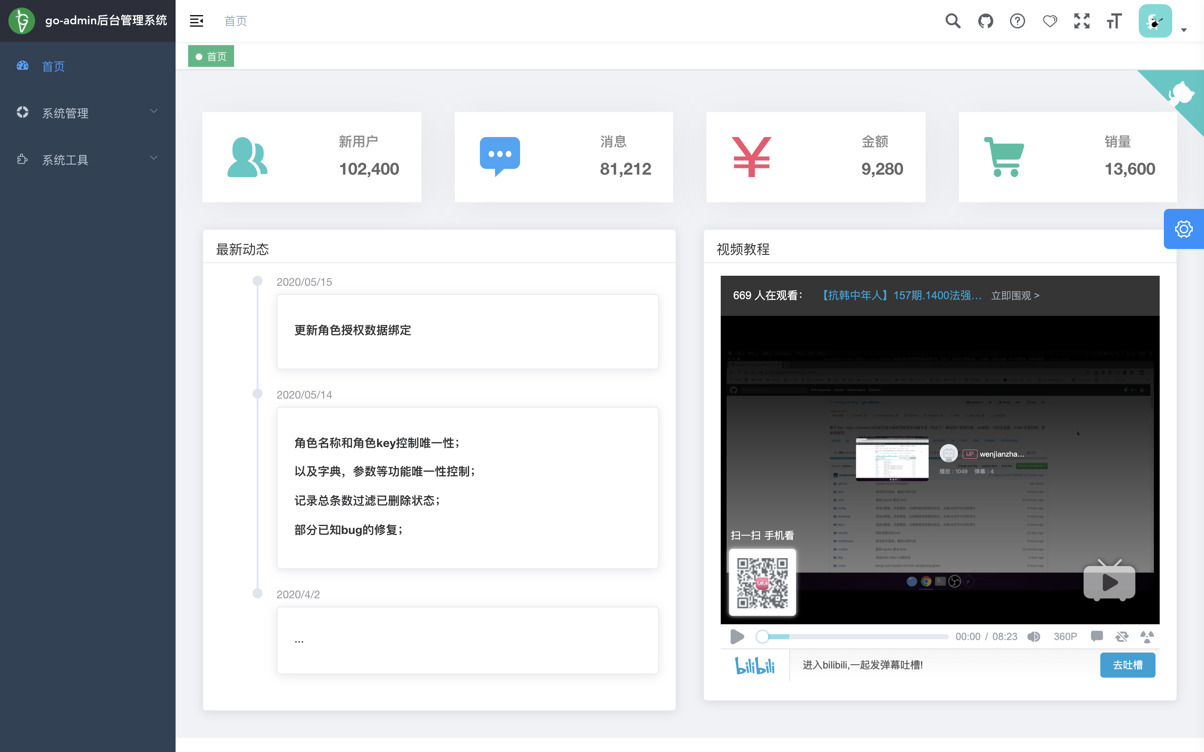Open the GitHub icon in top bar
This screenshot has width=1204, height=752.
point(985,21)
